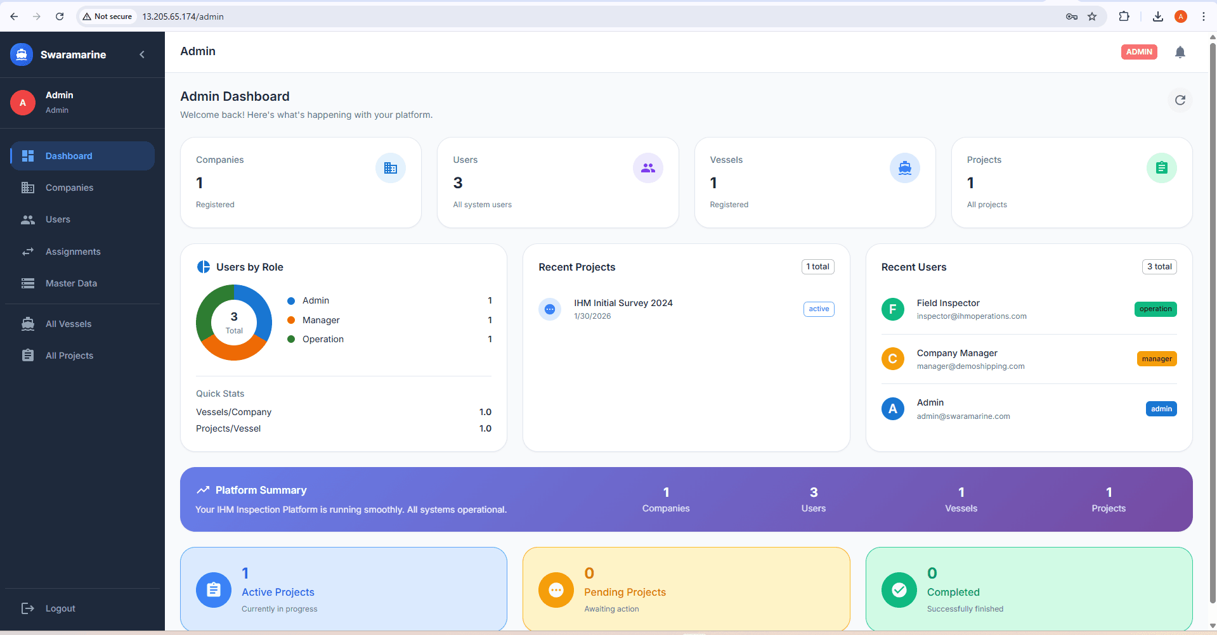Click the Vessels card ship icon
Image resolution: width=1217 pixels, height=635 pixels.
(x=904, y=168)
